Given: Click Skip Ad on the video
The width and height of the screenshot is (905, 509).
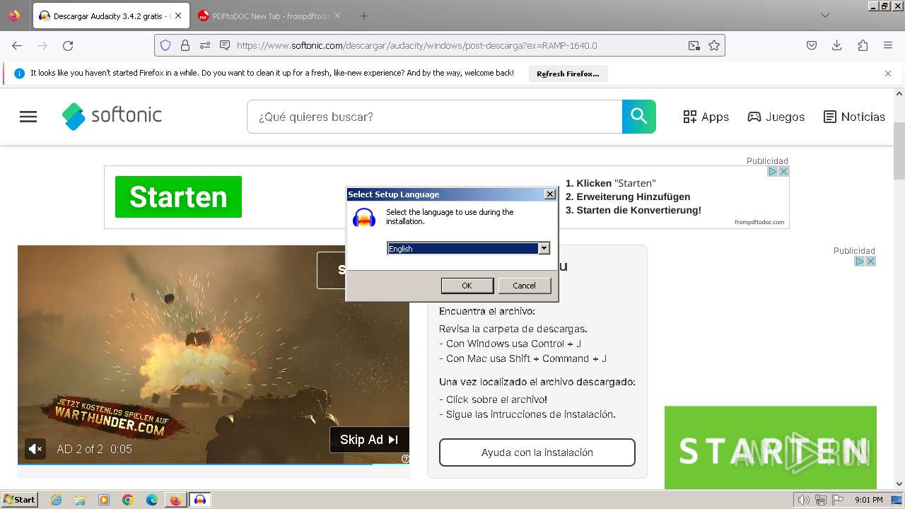Looking at the screenshot, I should pyautogui.click(x=369, y=440).
